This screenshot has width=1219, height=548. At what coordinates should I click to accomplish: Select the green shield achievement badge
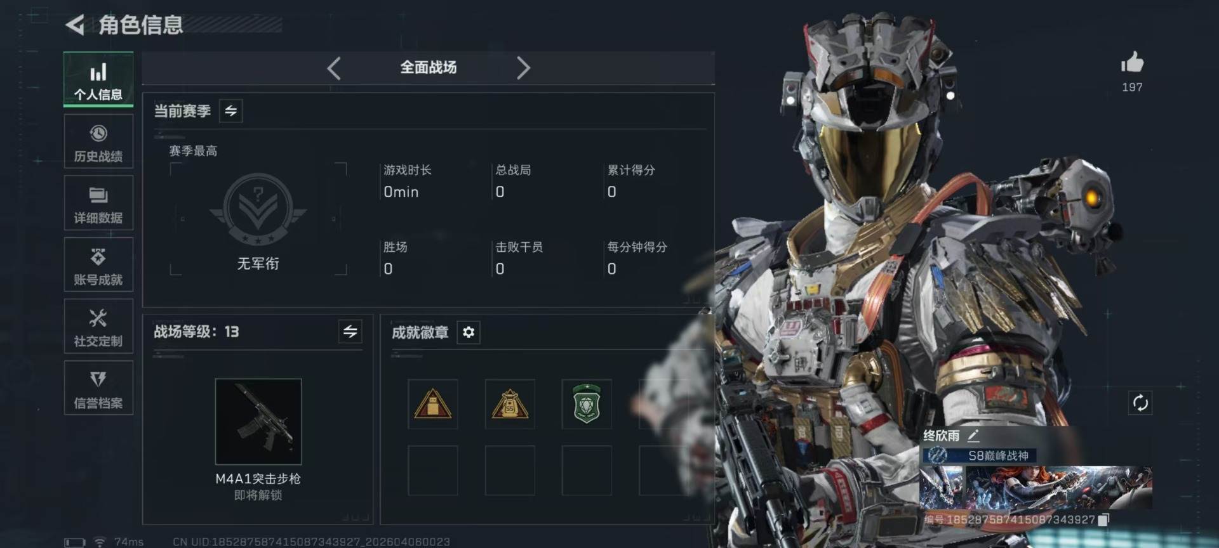[x=587, y=404]
